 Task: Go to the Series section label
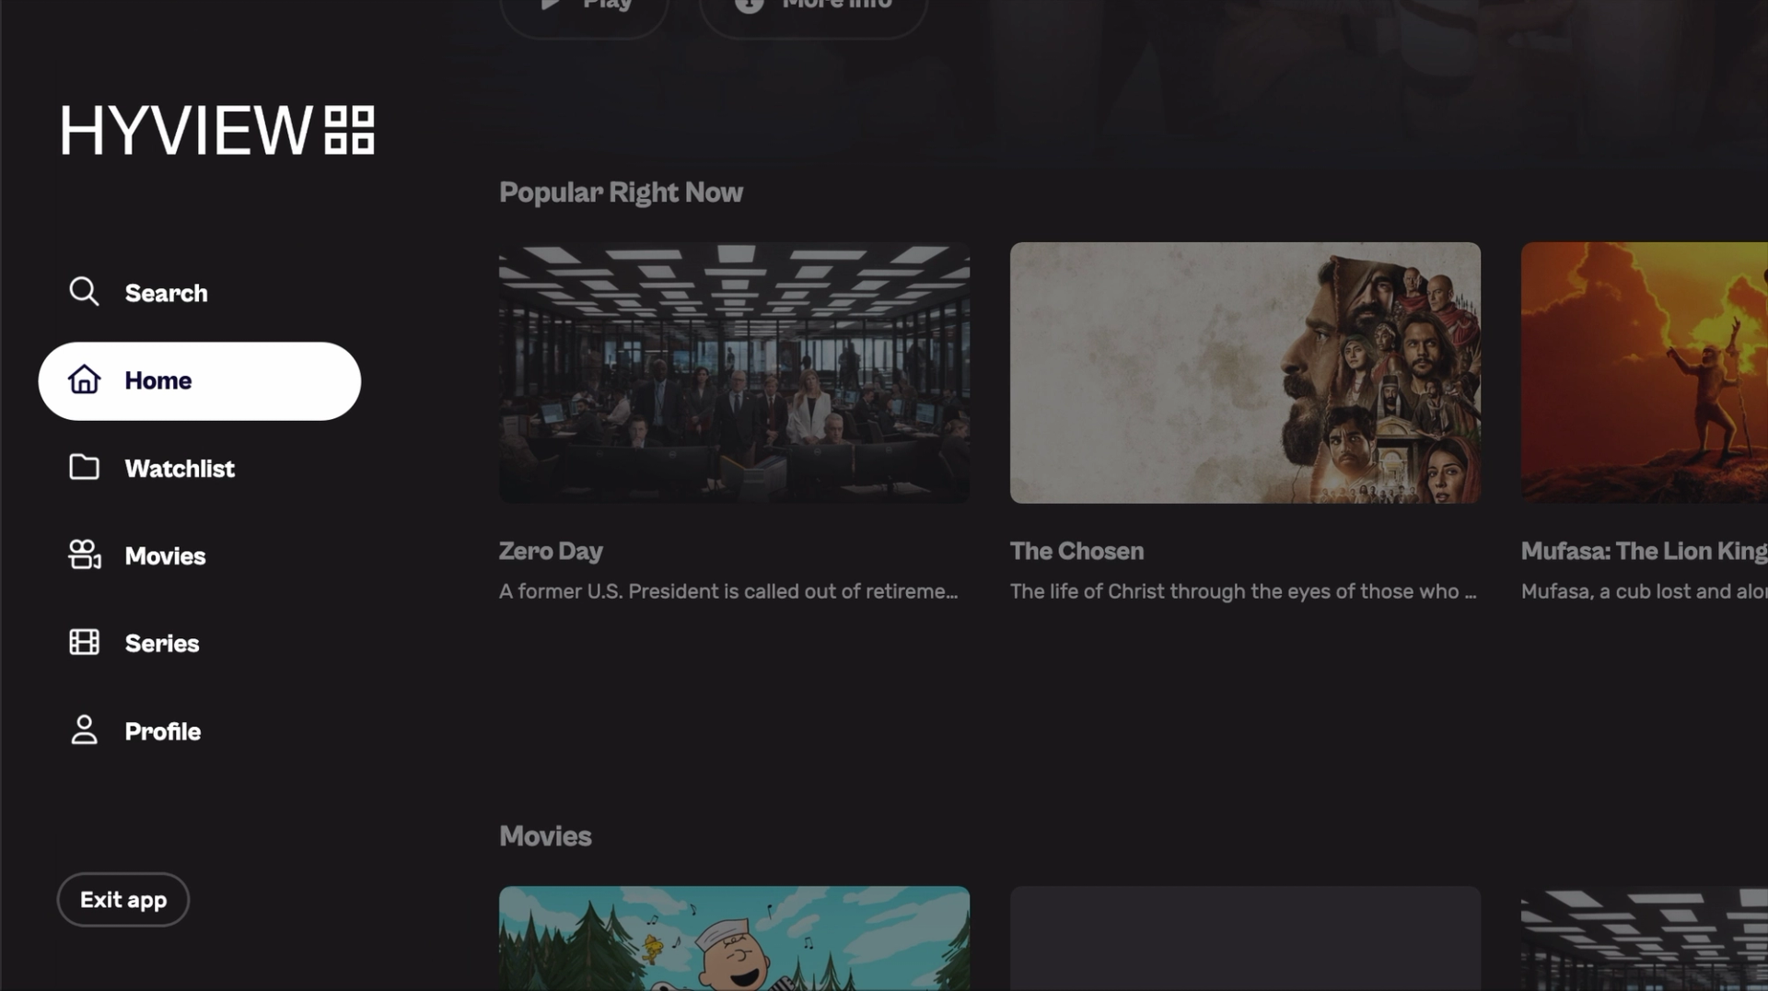point(162,643)
